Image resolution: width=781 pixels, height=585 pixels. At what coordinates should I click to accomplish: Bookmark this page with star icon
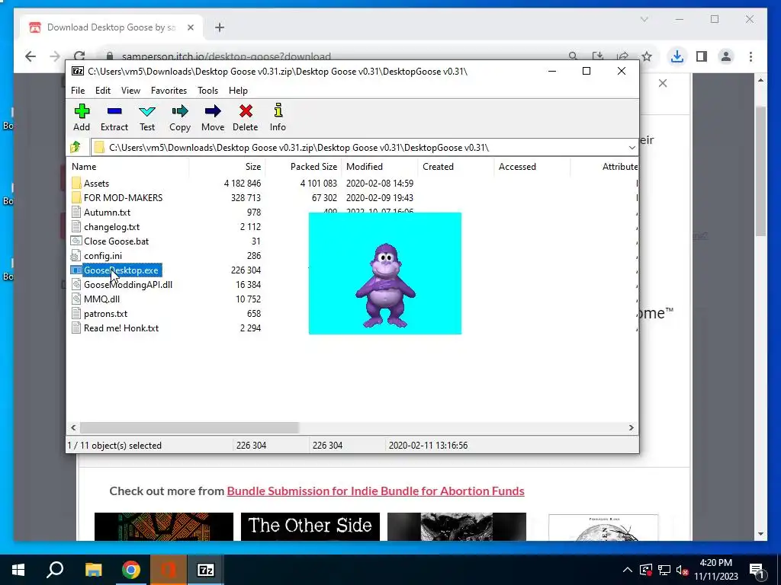tap(647, 56)
